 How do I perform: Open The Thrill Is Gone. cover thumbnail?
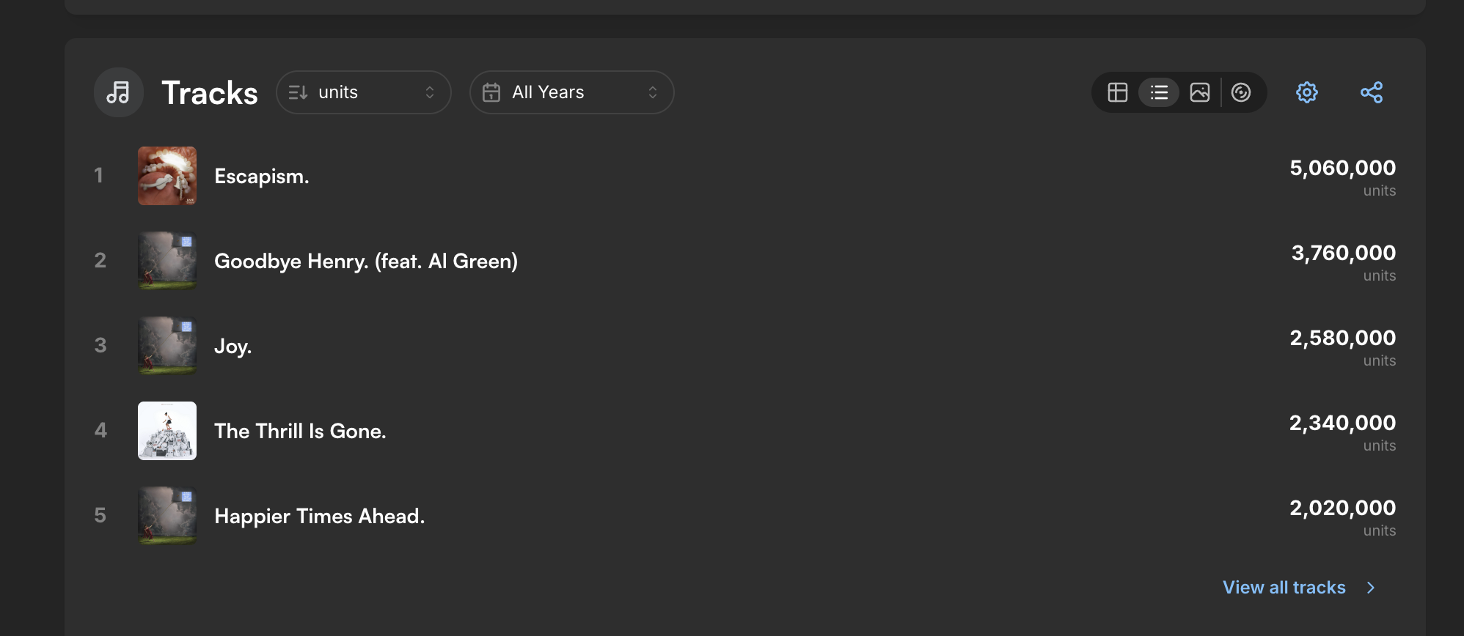point(167,431)
